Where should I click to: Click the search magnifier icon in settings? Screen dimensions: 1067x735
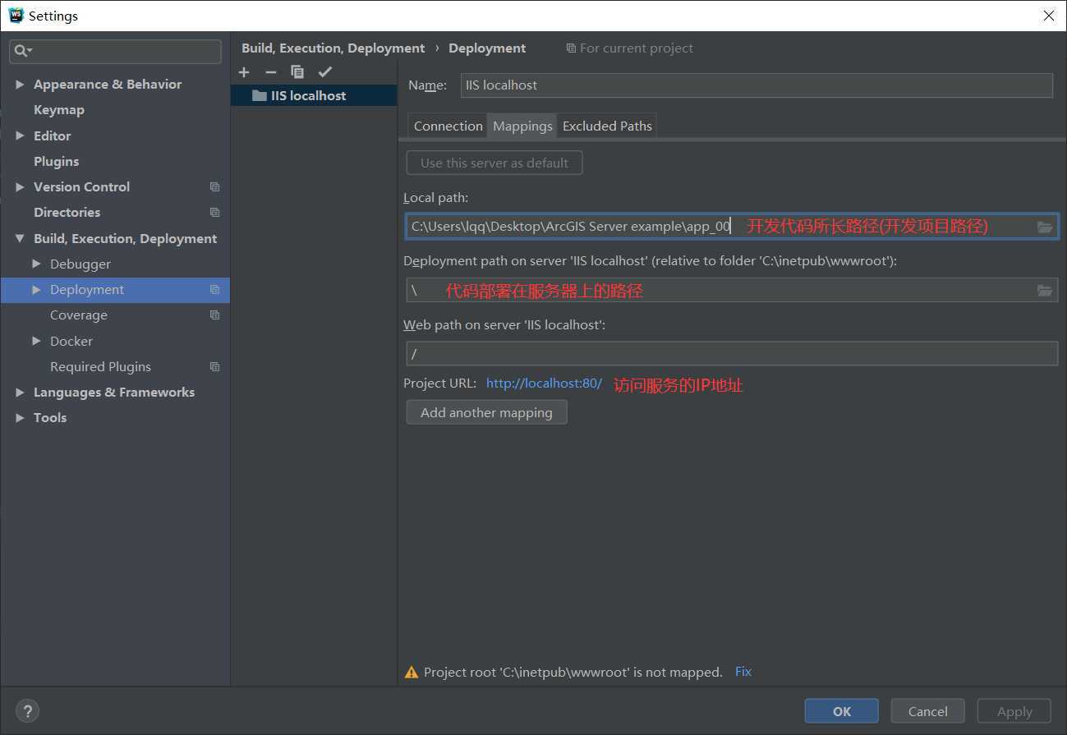(x=21, y=51)
